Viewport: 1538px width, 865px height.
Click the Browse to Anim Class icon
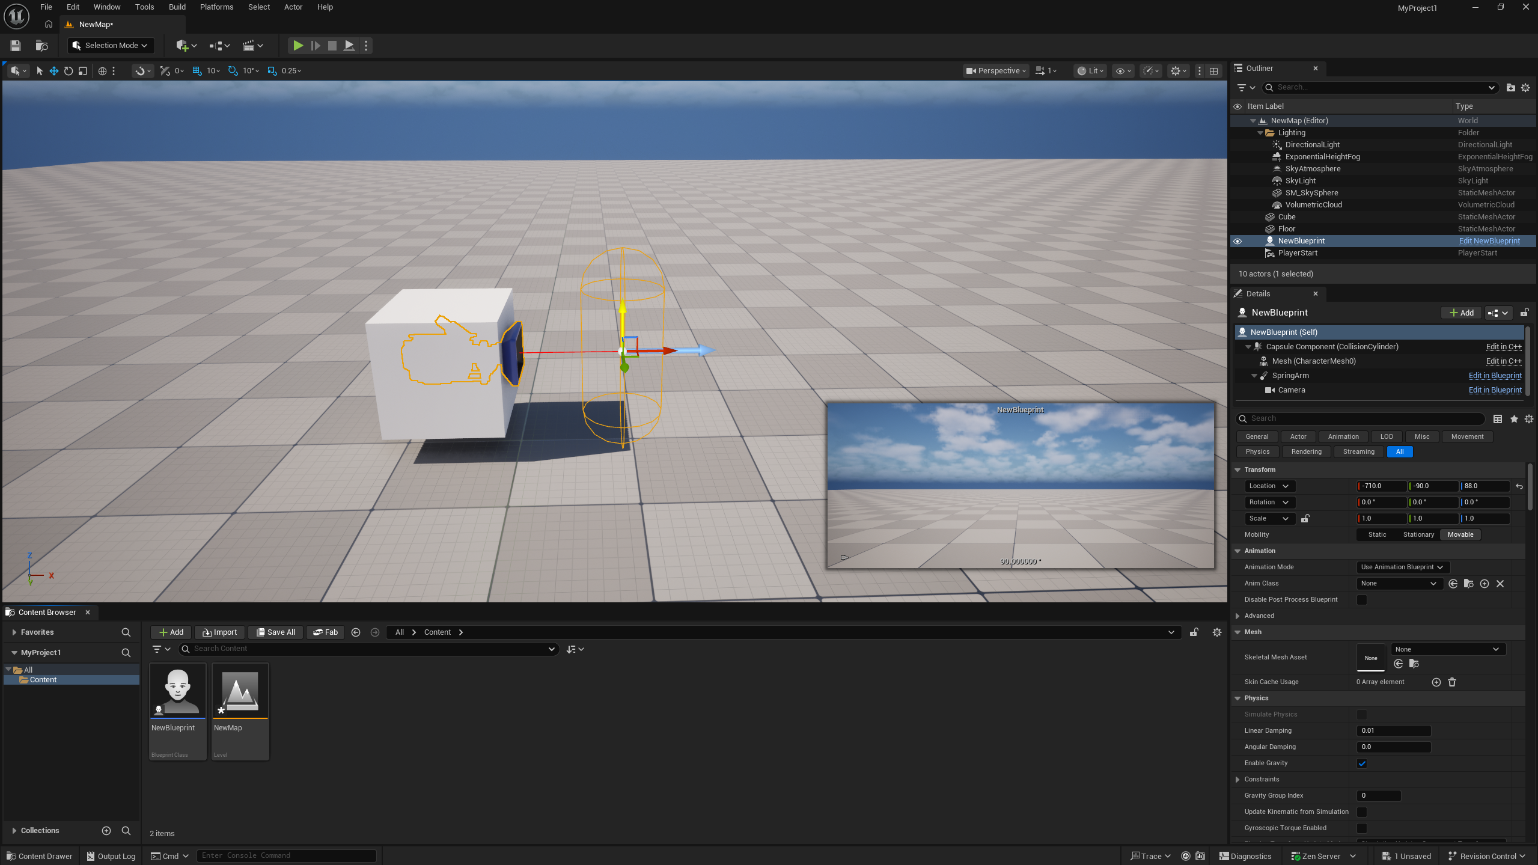click(1468, 584)
